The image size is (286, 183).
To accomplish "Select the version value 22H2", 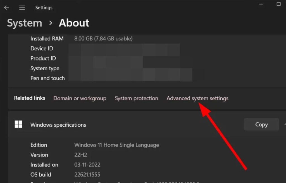I will coord(81,155).
